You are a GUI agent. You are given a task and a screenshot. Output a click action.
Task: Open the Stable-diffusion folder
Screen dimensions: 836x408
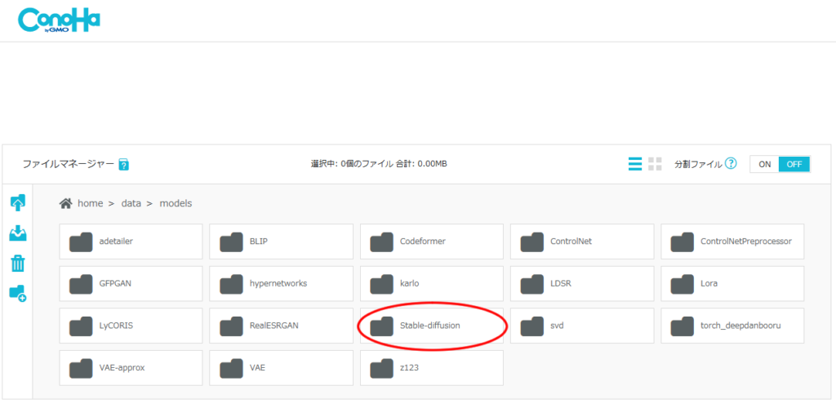pos(431,326)
